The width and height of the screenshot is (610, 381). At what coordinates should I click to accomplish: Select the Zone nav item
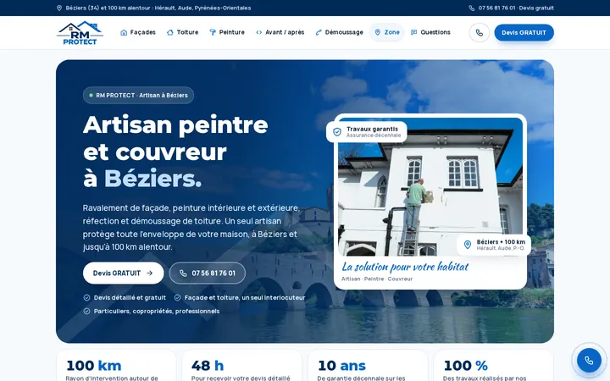coord(387,33)
